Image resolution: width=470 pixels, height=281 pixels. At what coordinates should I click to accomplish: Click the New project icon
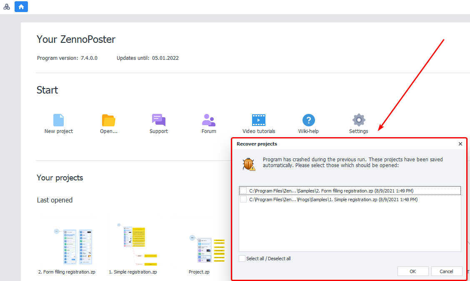pyautogui.click(x=58, y=121)
